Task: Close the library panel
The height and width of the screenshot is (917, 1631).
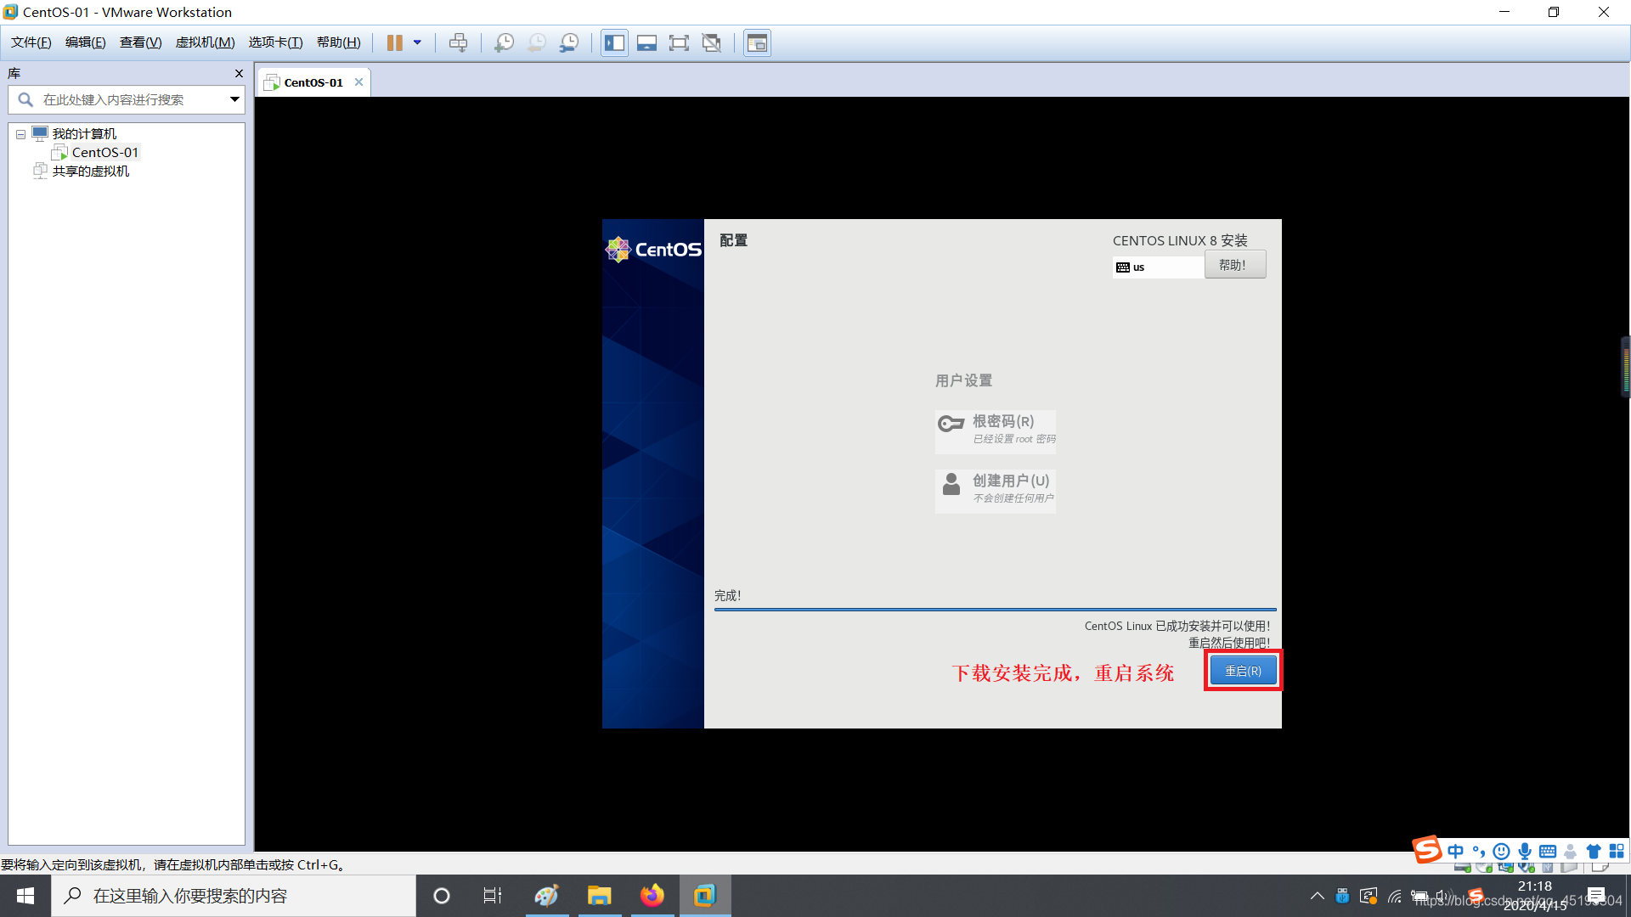Action: [239, 74]
